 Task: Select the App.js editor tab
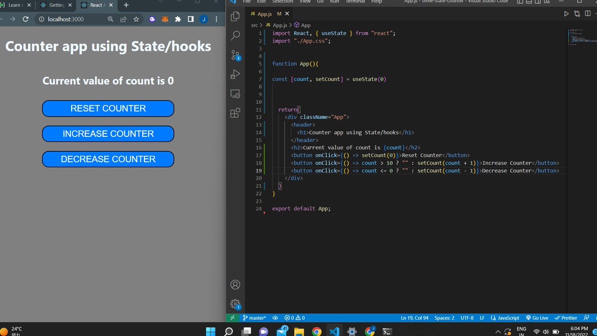[x=269, y=14]
